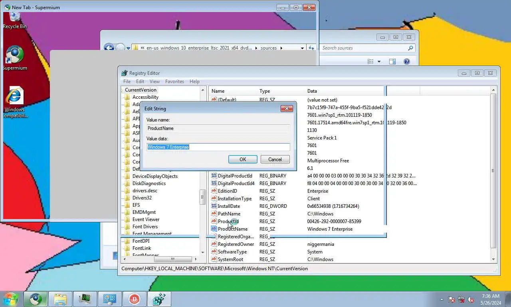
Task: Select the Font Drivers key
Action: click(145, 227)
